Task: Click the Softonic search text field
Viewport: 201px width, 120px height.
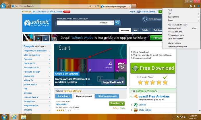Action: pos(77,23)
